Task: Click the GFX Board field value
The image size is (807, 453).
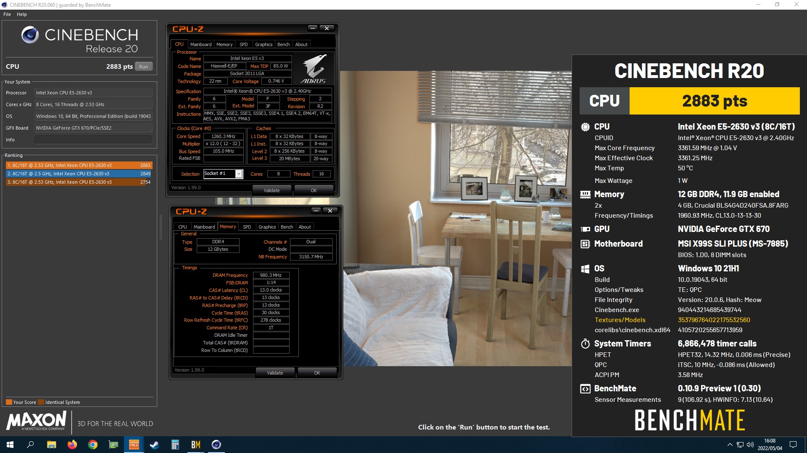Action: click(x=93, y=128)
